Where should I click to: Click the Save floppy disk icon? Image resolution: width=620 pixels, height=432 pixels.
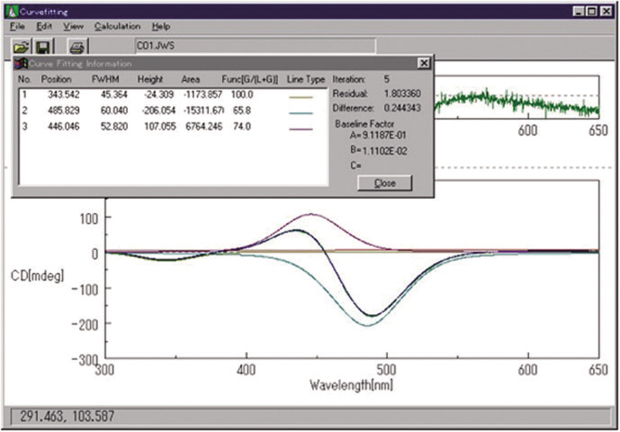[x=43, y=47]
